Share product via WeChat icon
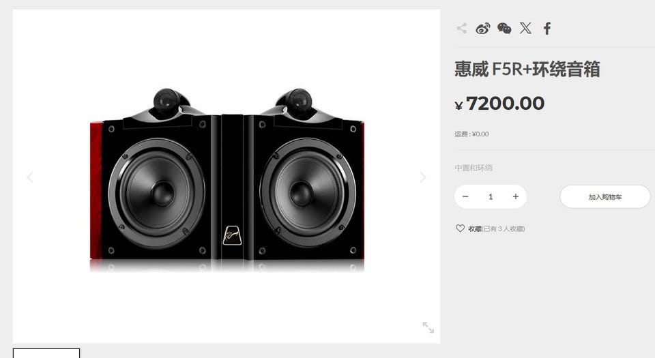 pyautogui.click(x=504, y=29)
